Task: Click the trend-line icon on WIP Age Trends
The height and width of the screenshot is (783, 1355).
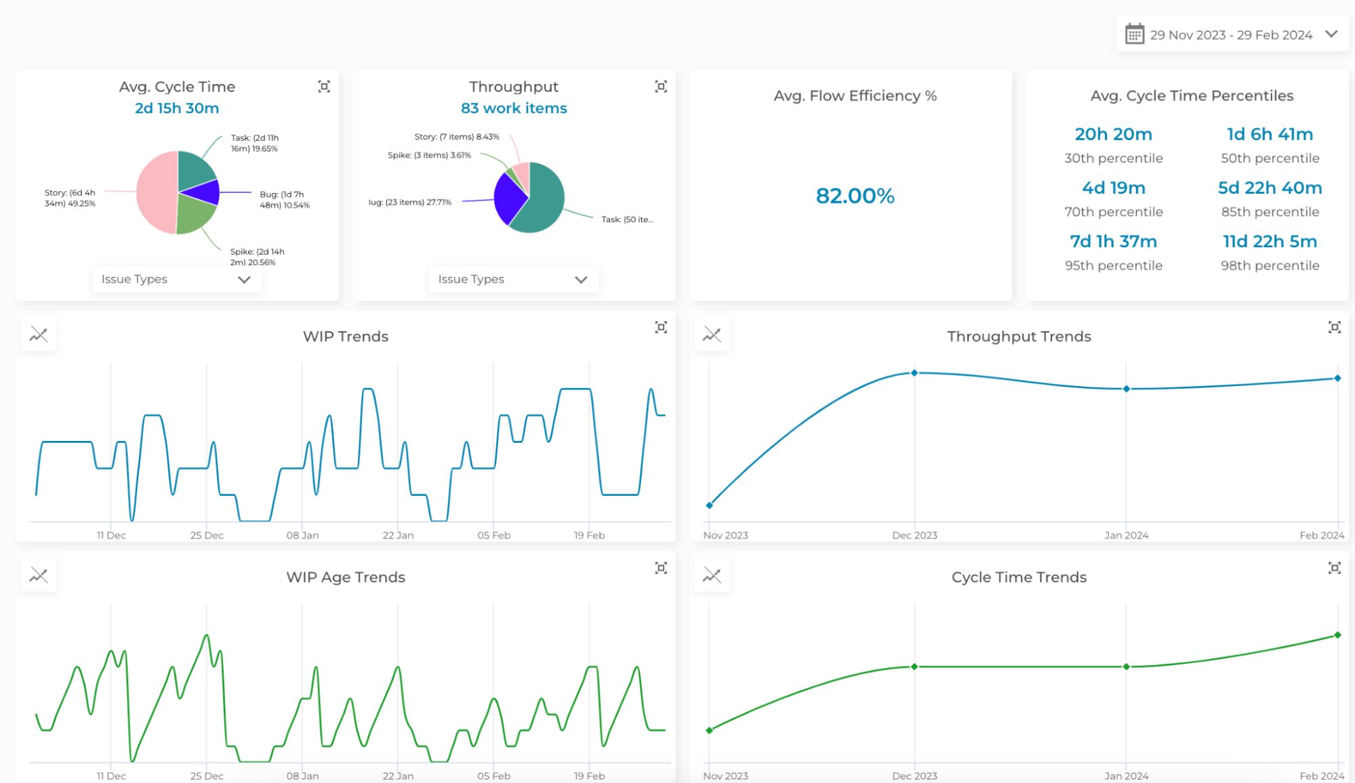Action: click(x=39, y=574)
